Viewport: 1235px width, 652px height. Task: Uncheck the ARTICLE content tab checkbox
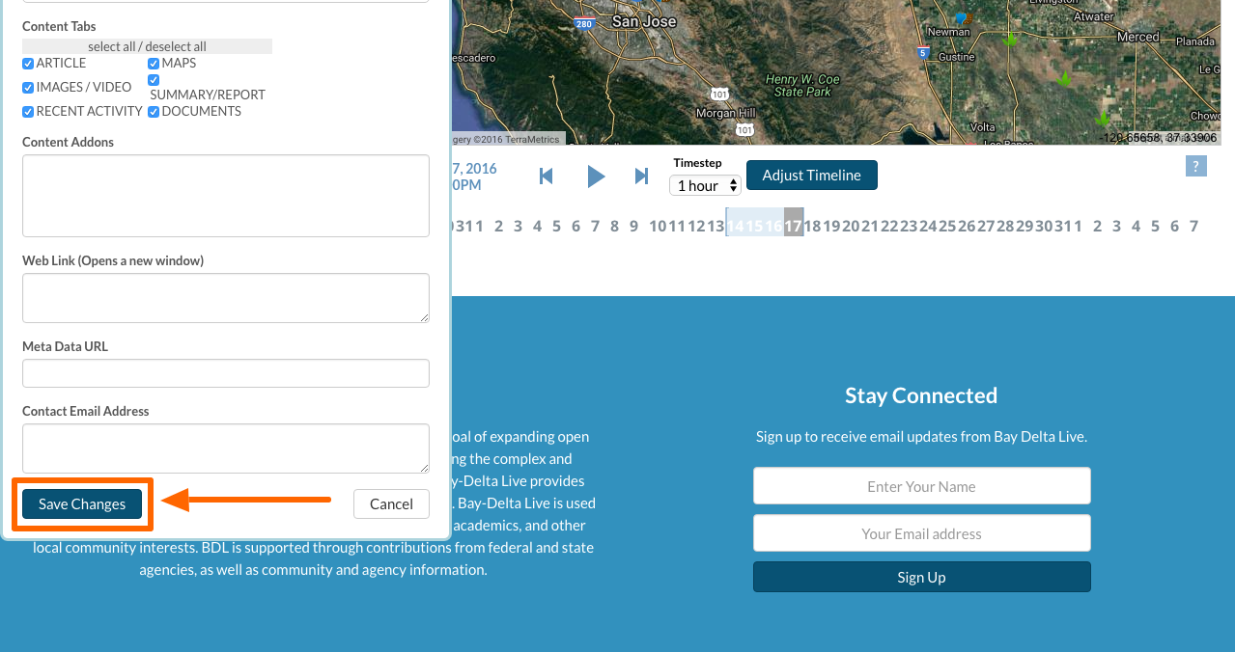pyautogui.click(x=28, y=64)
